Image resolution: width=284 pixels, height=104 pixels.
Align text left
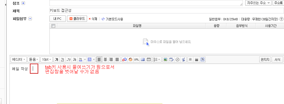tap(99, 59)
